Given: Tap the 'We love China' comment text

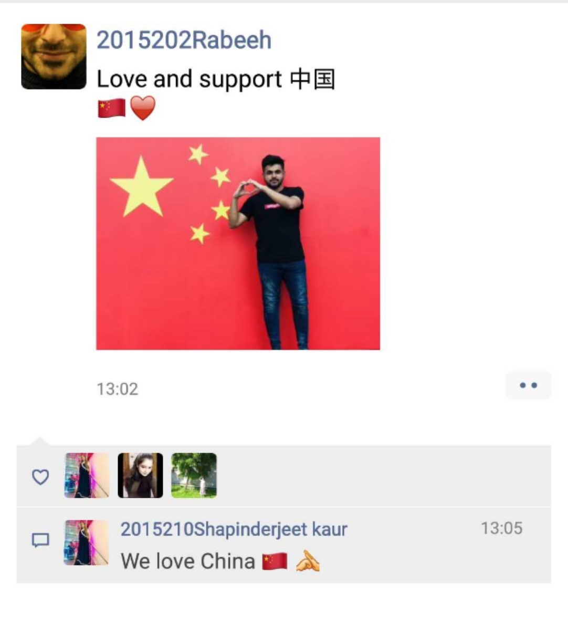Looking at the screenshot, I should 188,561.
